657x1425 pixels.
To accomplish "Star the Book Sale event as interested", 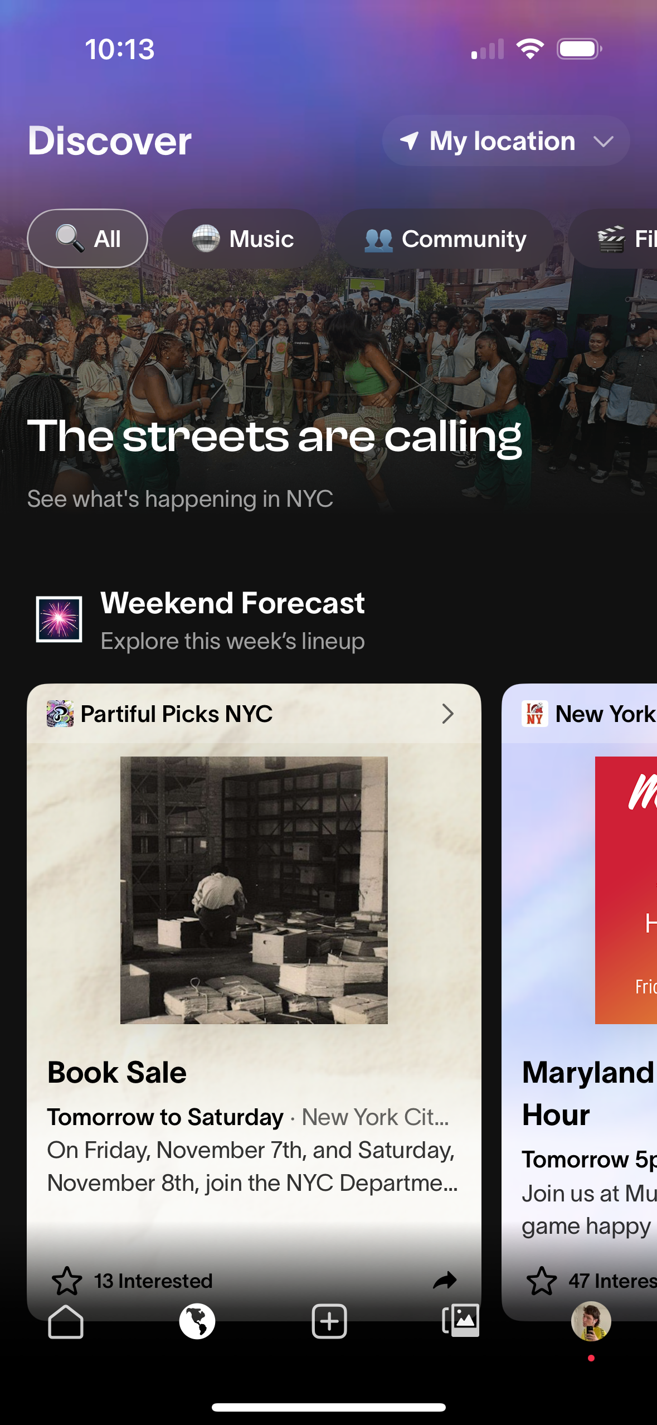I will (67, 1281).
